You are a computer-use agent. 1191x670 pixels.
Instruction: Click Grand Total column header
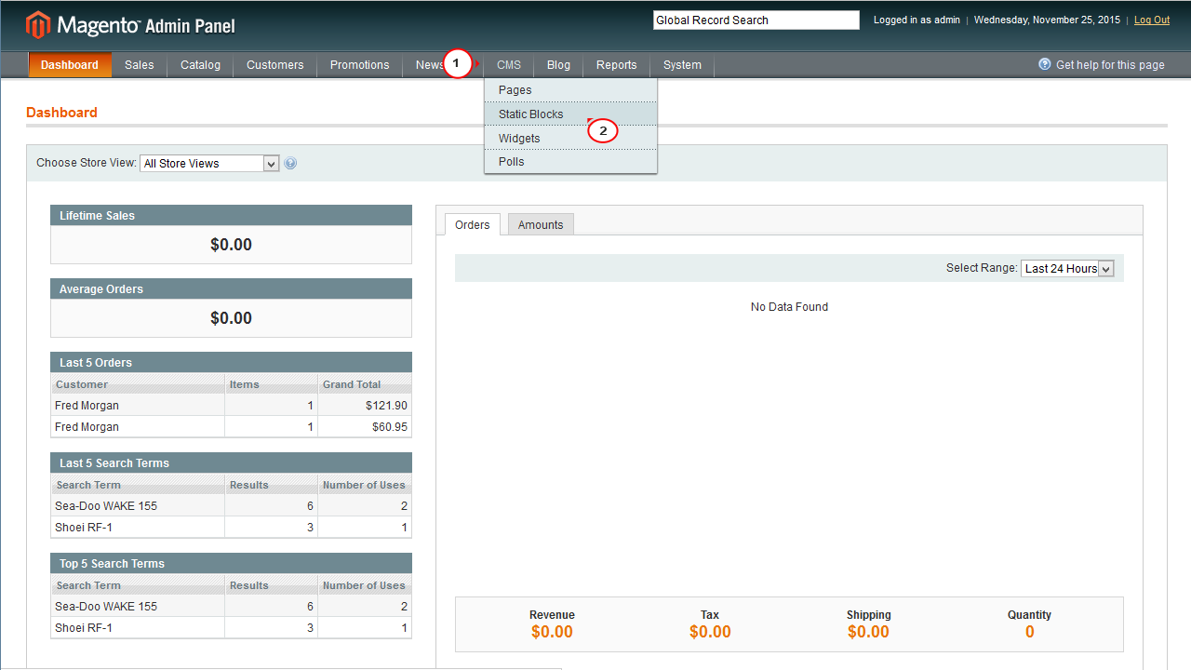pyautogui.click(x=365, y=384)
